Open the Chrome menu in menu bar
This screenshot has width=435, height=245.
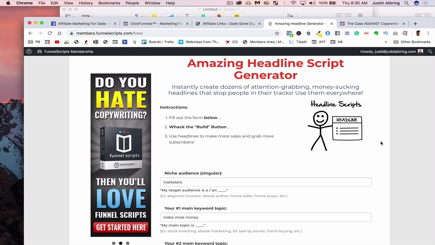[x=24, y=3]
